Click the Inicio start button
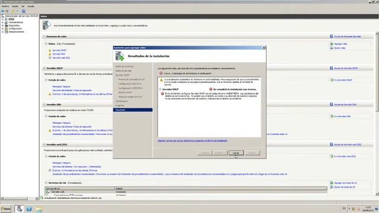 pos(6,209)
